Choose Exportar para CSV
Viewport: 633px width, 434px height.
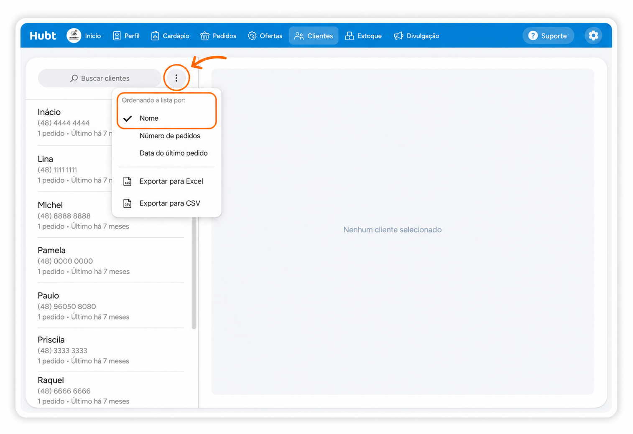pos(167,203)
